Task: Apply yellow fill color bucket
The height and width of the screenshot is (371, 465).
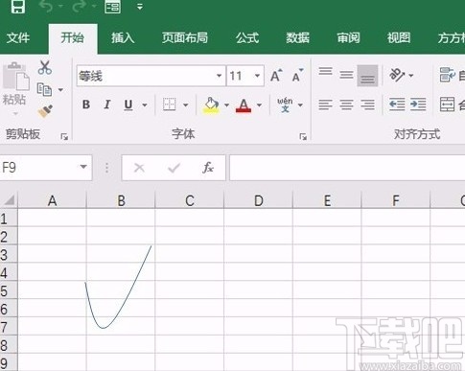Action: click(x=211, y=104)
